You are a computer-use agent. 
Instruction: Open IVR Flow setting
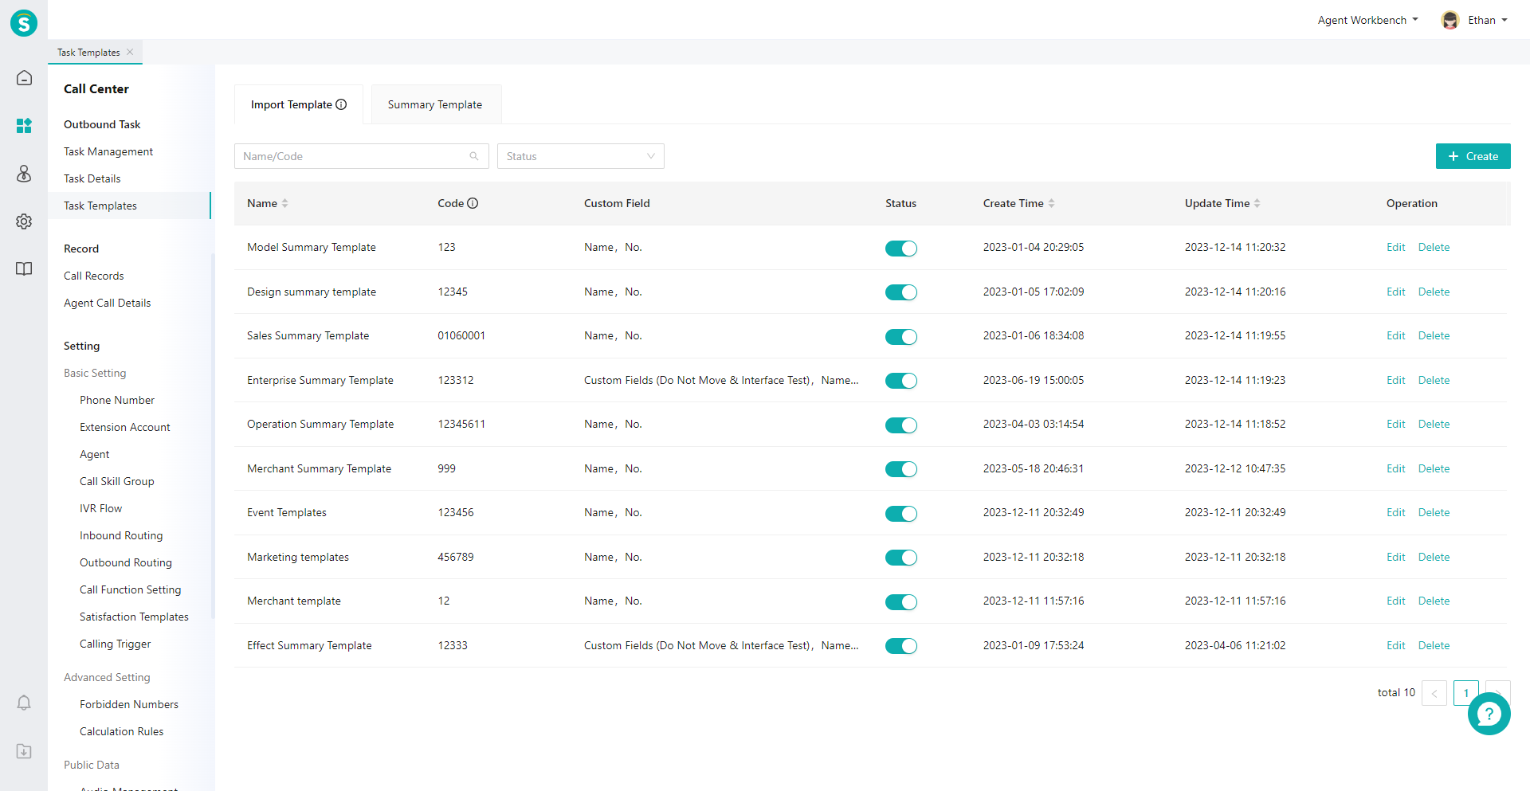tap(101, 508)
